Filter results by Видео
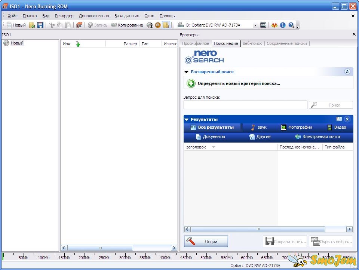359x270 pixels. [337, 127]
